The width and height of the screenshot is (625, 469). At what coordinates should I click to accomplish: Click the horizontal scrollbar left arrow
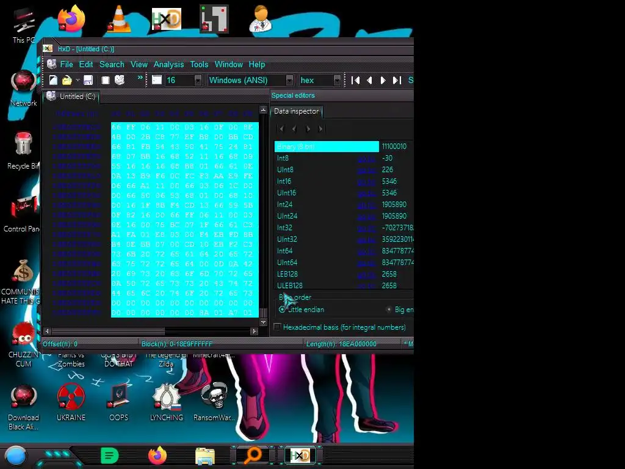pyautogui.click(x=48, y=331)
